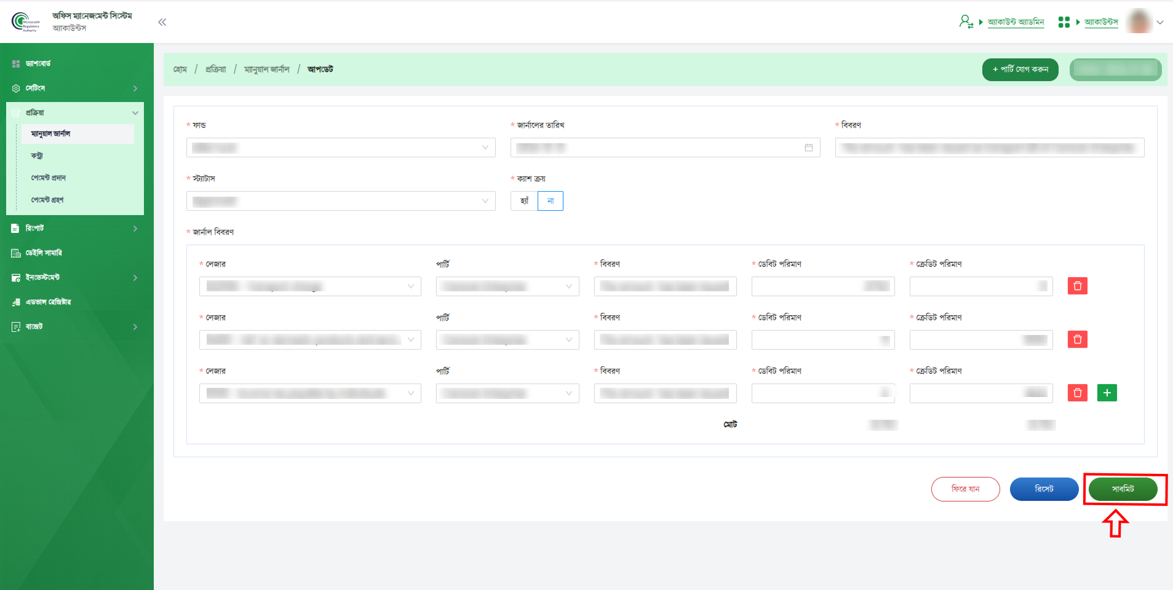Click the এডভান্স রেজিষ্টার icon
The width and height of the screenshot is (1173, 590).
point(16,302)
